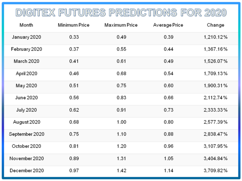This screenshot has height=181, width=242.
Task: Click June 2020 average price 0.66
Action: 168,98
